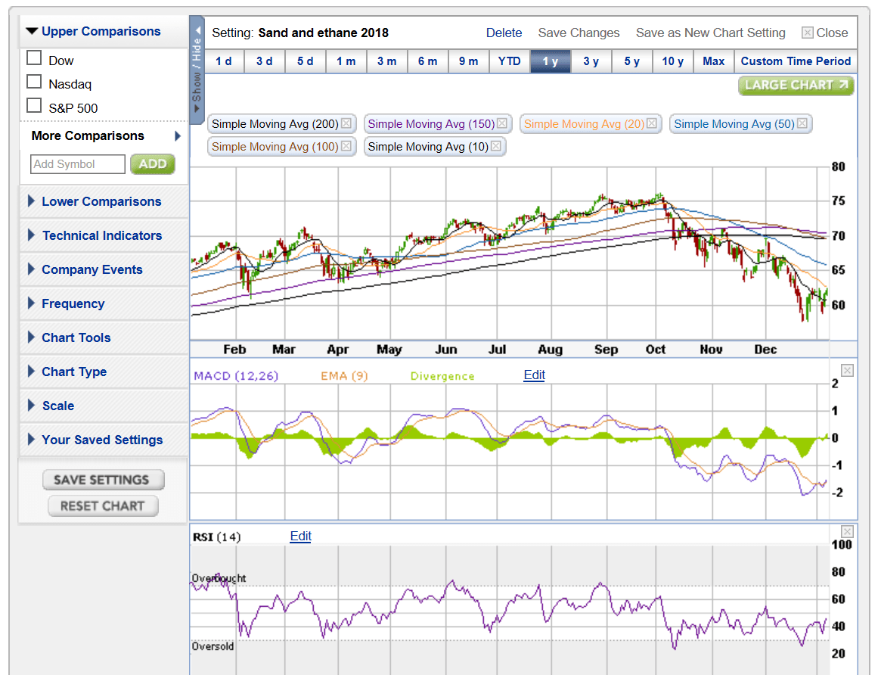
Task: Close the MACD indicator panel
Action: pos(846,369)
